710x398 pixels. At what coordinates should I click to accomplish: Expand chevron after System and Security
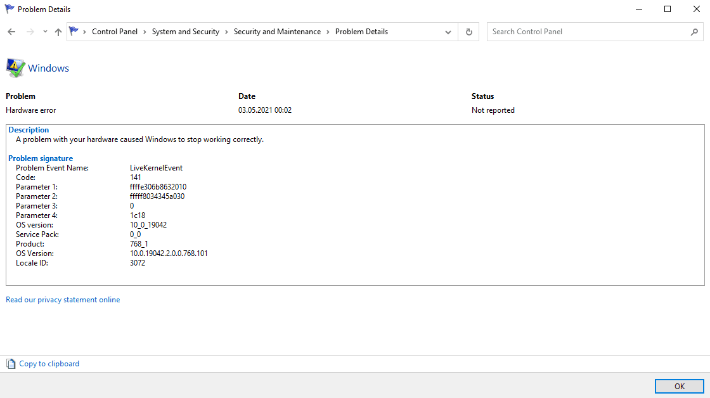[x=227, y=32]
